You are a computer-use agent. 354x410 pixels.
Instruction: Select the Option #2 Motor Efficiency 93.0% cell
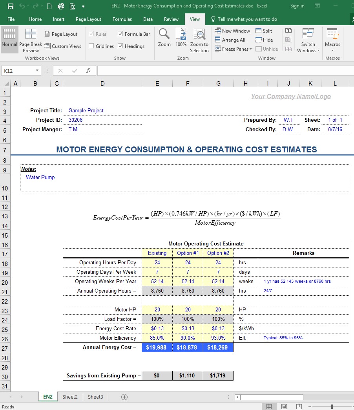pyautogui.click(x=218, y=338)
